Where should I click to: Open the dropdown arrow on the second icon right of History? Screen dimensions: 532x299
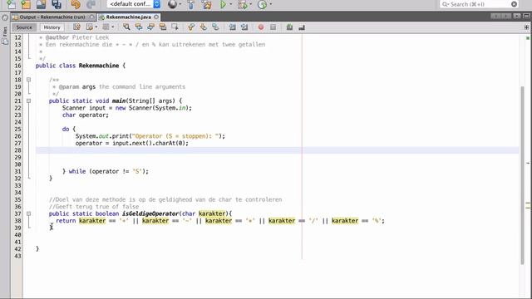(96, 27)
